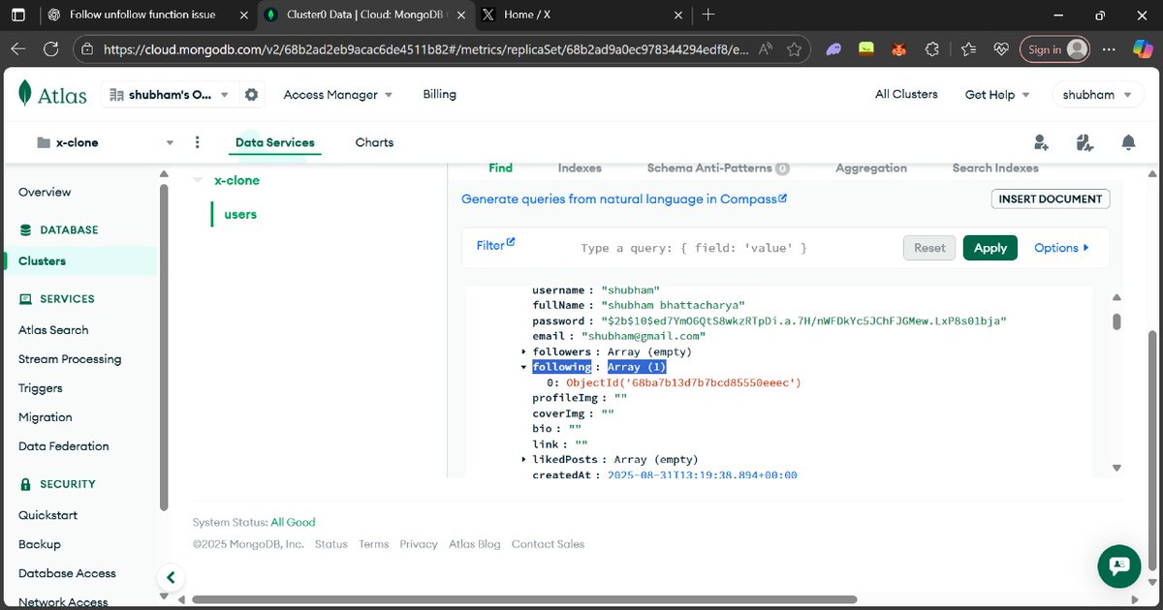This screenshot has height=610, width=1163.
Task: Bookmark this page with the star icon
Action: 794,49
